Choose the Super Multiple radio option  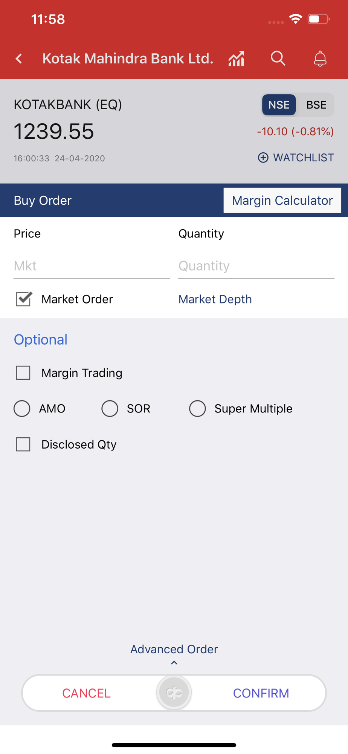[197, 408]
